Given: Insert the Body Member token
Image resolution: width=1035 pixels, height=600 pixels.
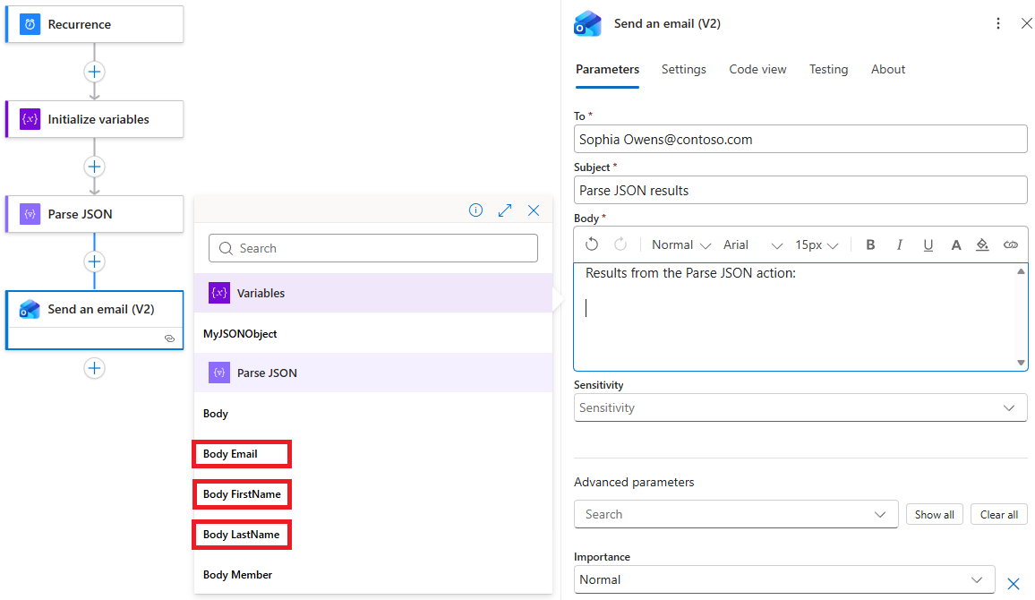Looking at the screenshot, I should click(x=237, y=575).
